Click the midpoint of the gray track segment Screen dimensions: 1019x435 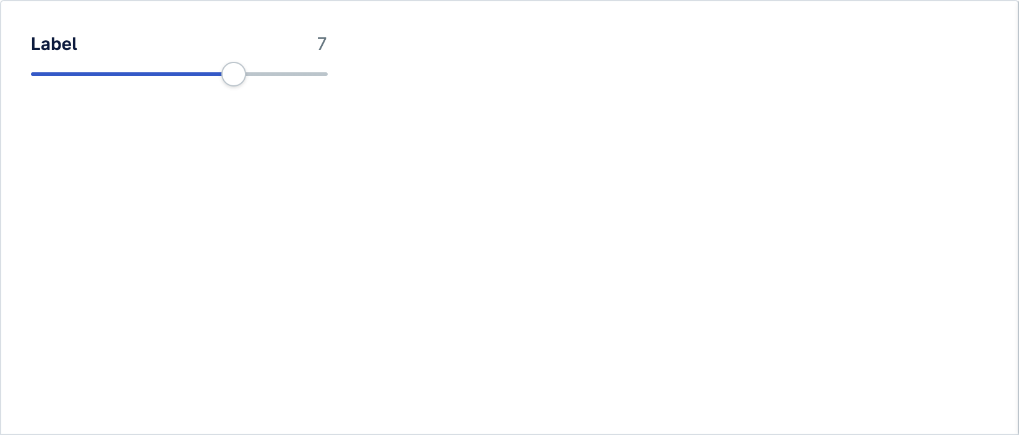(x=286, y=74)
